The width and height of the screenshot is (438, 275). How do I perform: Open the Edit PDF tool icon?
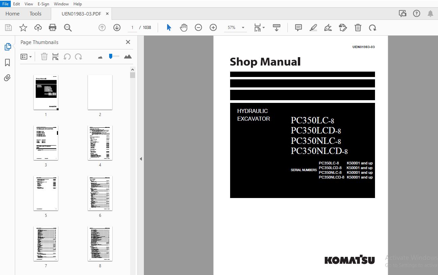point(343,28)
